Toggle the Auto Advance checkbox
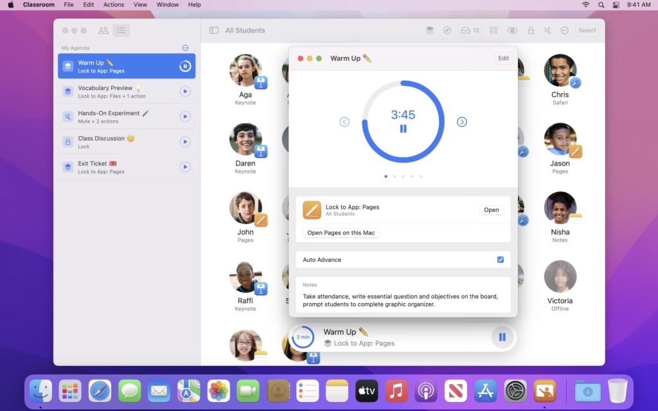This screenshot has width=658, height=411. pos(501,259)
